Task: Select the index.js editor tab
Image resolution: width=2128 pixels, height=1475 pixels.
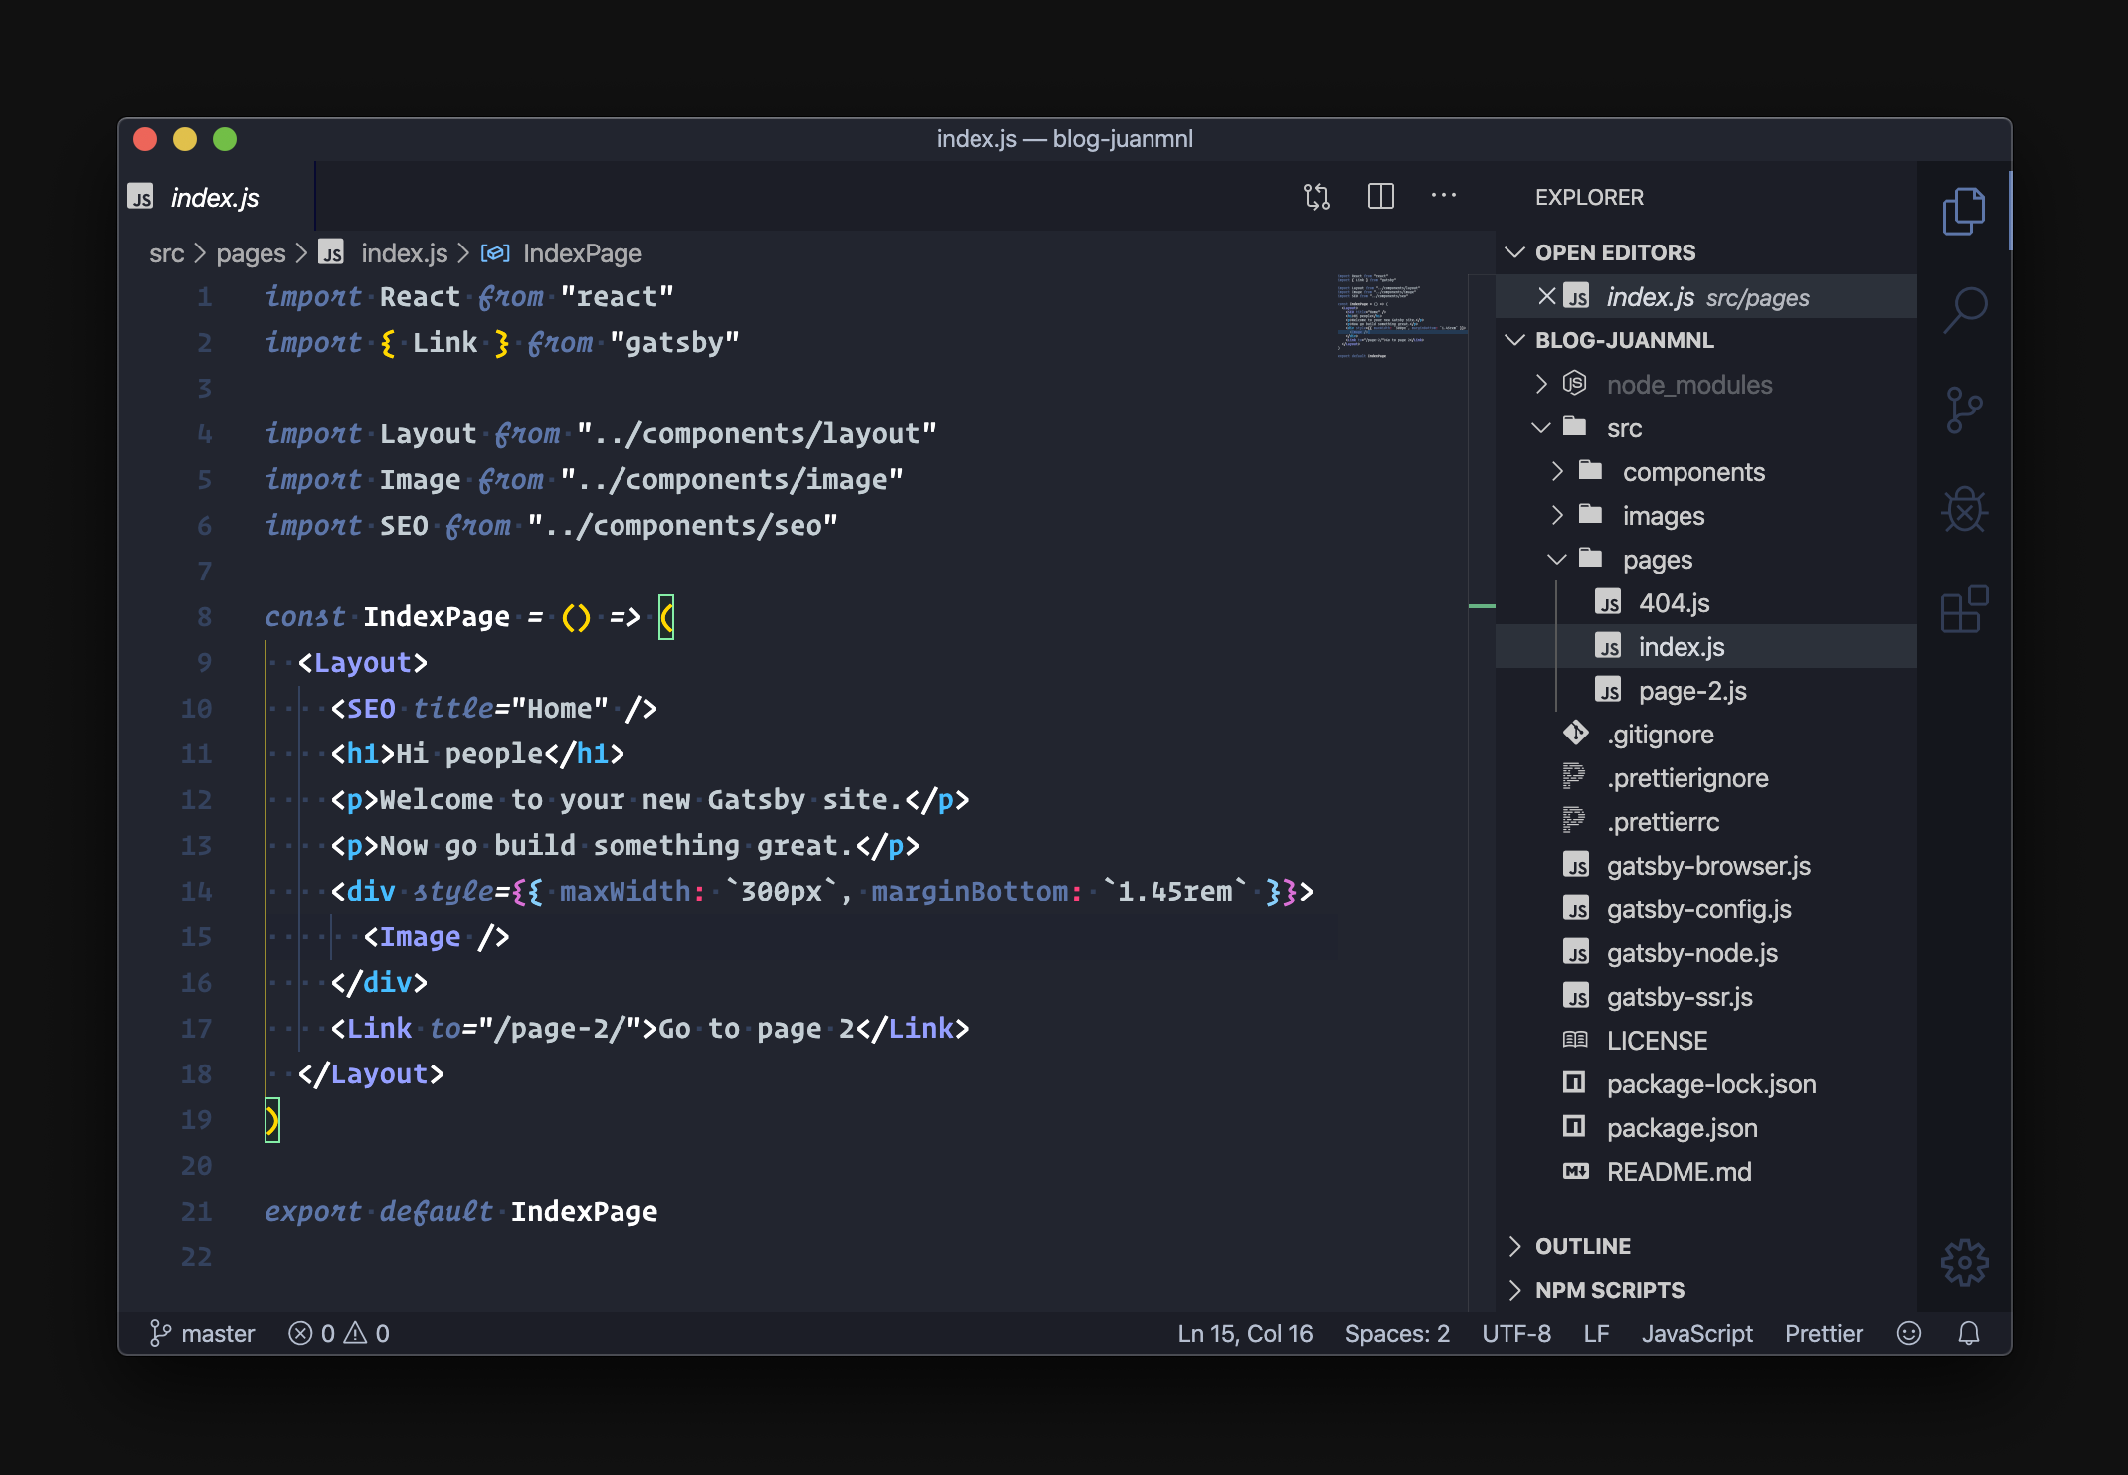Action: tap(214, 198)
